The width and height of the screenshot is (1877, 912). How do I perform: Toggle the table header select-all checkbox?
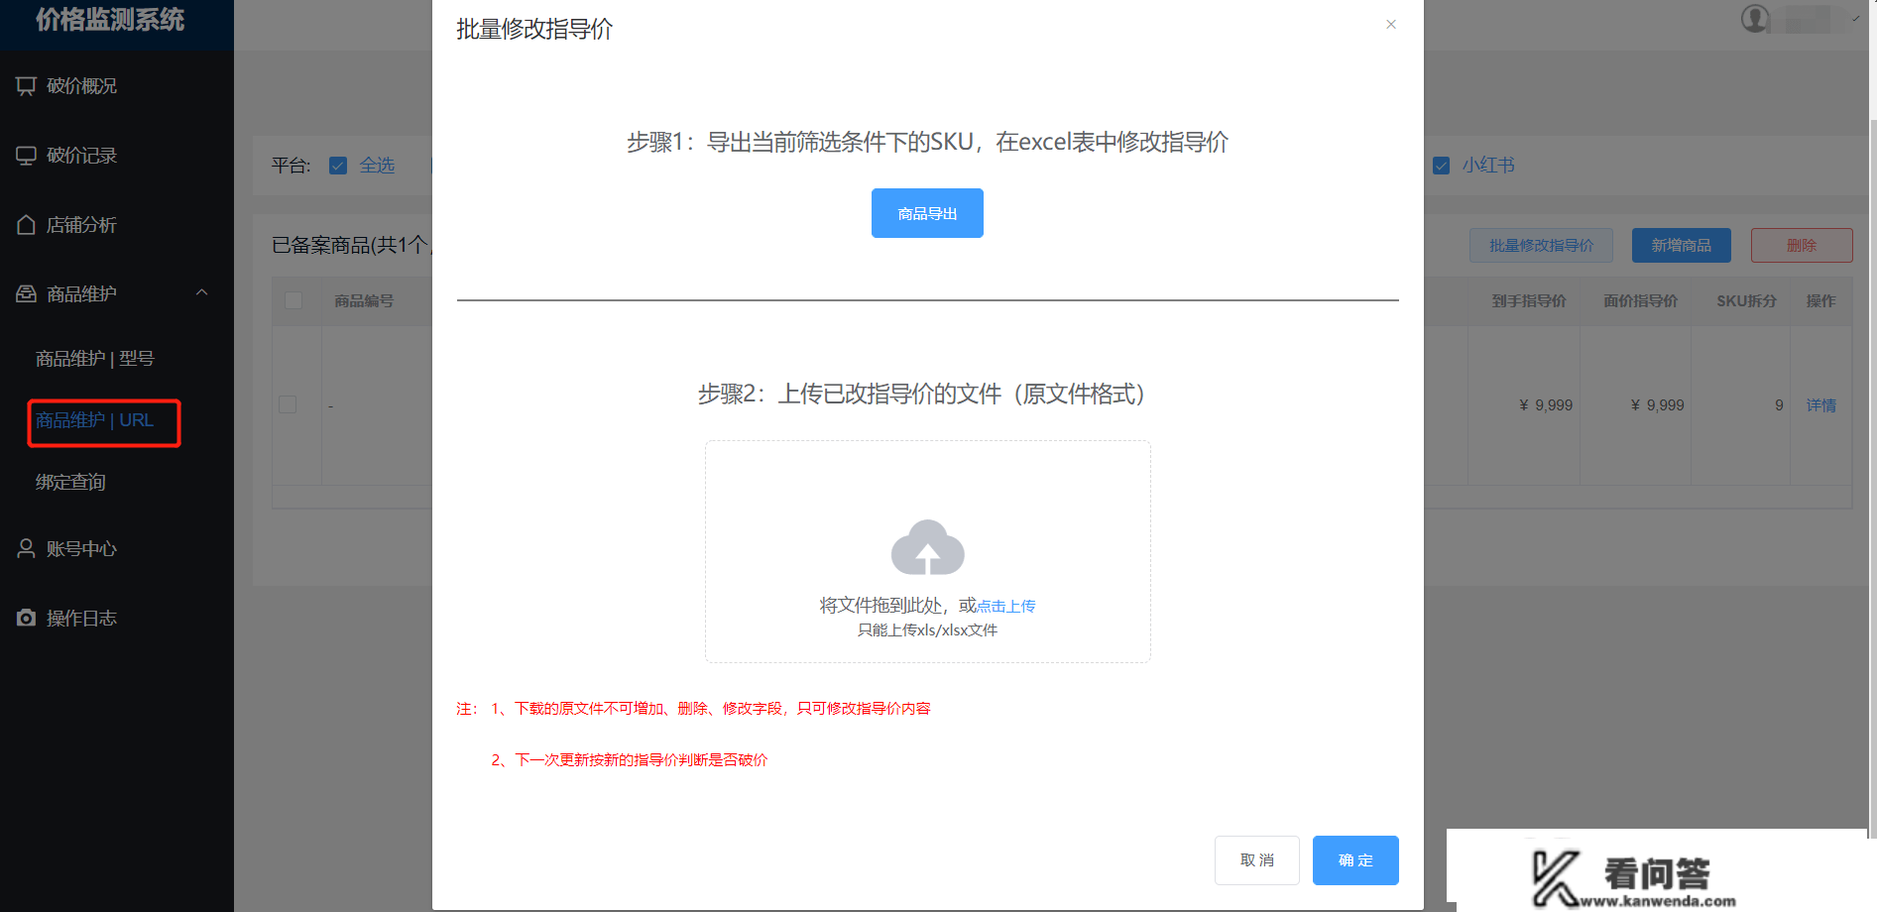coord(293,300)
